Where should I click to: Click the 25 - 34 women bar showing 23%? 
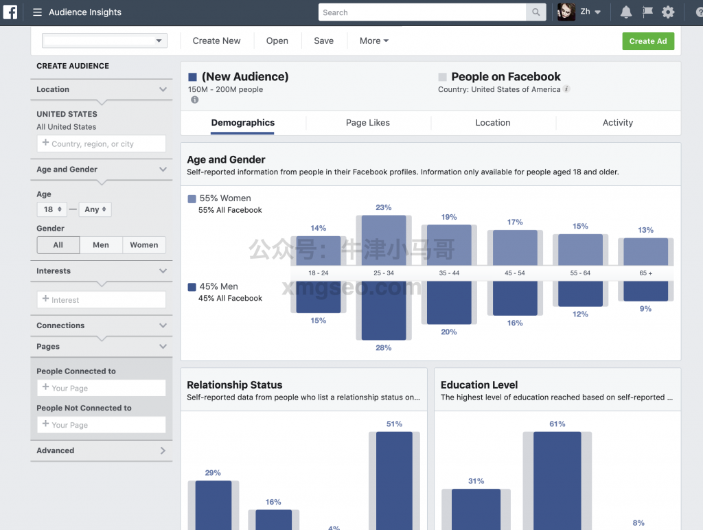(x=384, y=240)
